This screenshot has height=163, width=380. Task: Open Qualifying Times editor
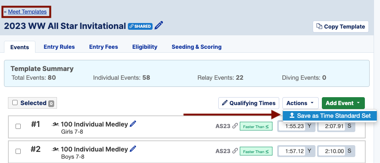coord(249,103)
